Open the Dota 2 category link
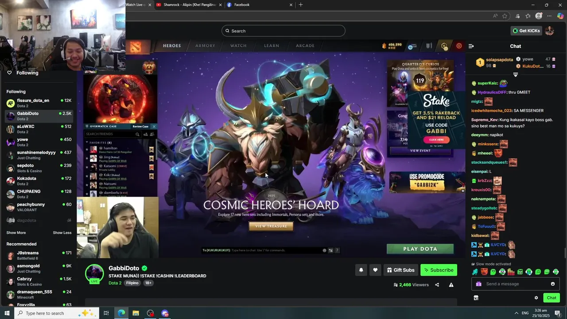 [x=115, y=283]
